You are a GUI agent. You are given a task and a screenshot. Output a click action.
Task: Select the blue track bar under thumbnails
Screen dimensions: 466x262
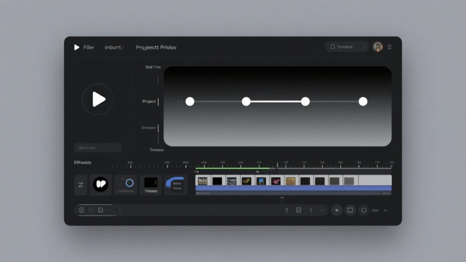pyautogui.click(x=293, y=188)
